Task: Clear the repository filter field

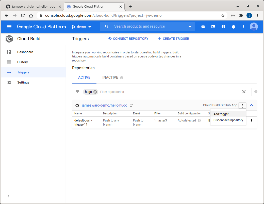Action: [244, 92]
